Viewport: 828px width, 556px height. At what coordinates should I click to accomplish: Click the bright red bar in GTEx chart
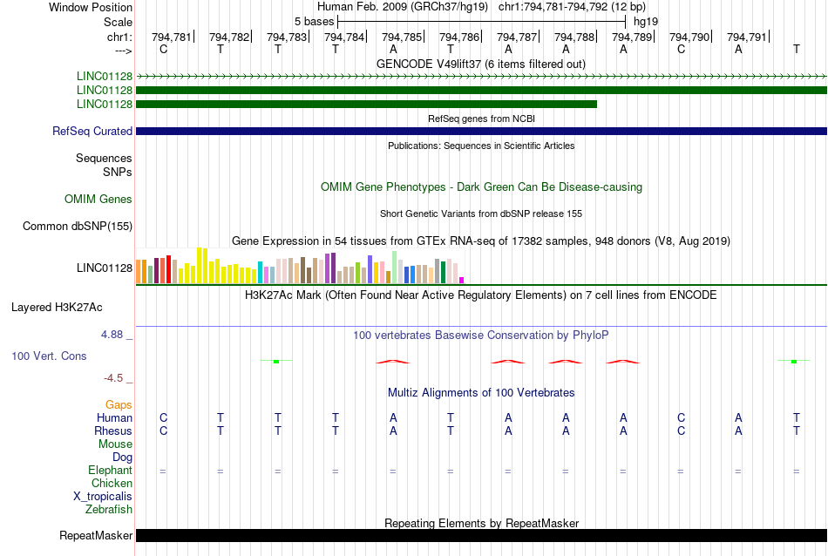[x=168, y=269]
